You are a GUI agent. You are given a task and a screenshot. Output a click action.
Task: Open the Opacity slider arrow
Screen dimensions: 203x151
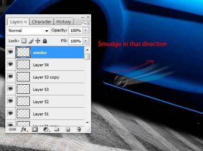tap(86, 30)
